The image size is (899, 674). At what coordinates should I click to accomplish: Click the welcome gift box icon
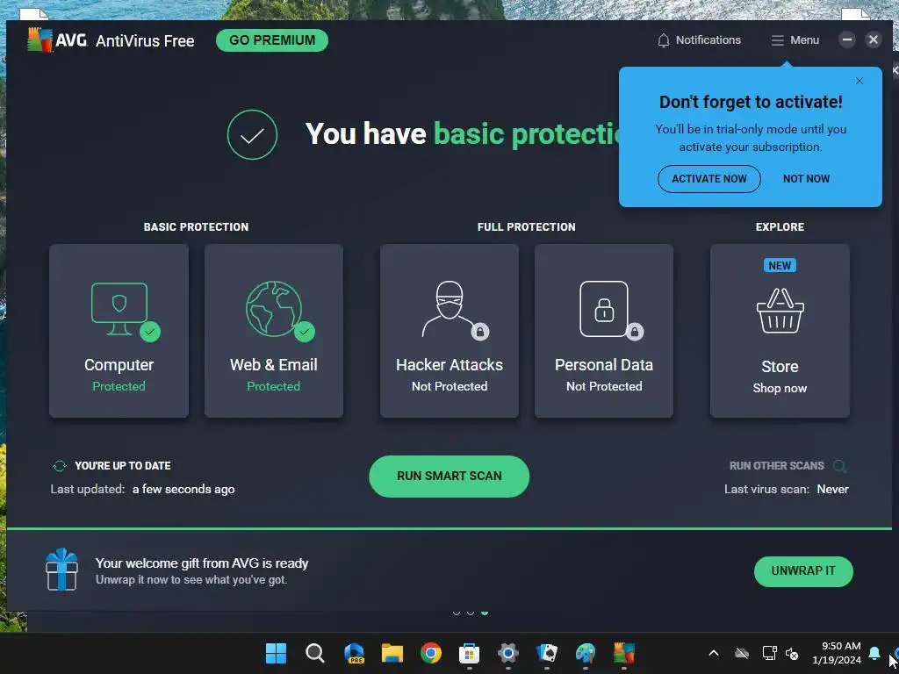[61, 570]
